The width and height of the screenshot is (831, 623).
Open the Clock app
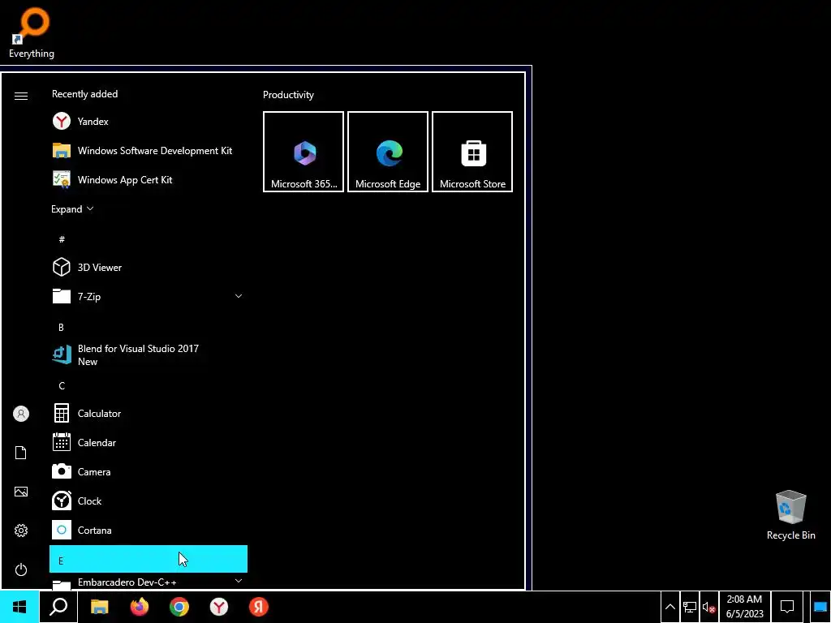[149, 501]
